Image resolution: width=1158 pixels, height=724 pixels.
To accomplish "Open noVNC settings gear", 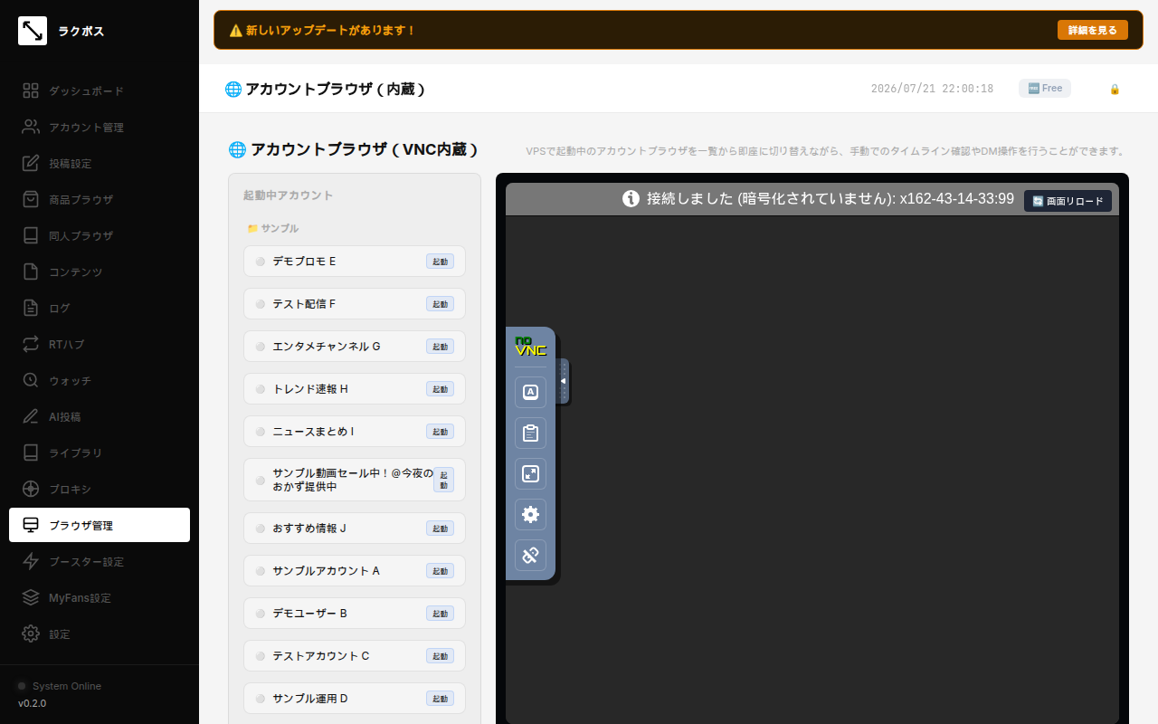I will point(531,514).
